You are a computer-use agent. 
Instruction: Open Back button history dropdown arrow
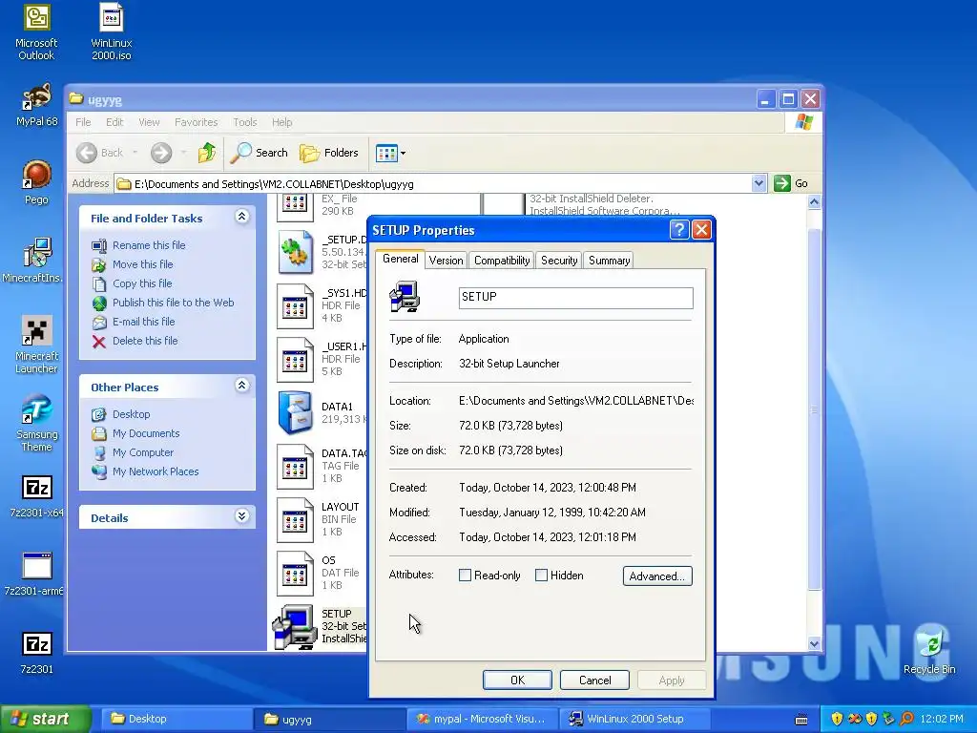coord(135,153)
